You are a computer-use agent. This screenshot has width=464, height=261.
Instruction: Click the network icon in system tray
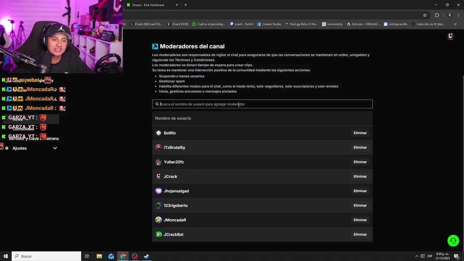click(x=423, y=256)
